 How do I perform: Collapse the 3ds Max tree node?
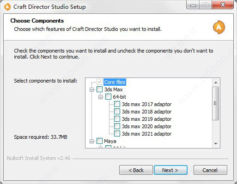[x=91, y=89]
